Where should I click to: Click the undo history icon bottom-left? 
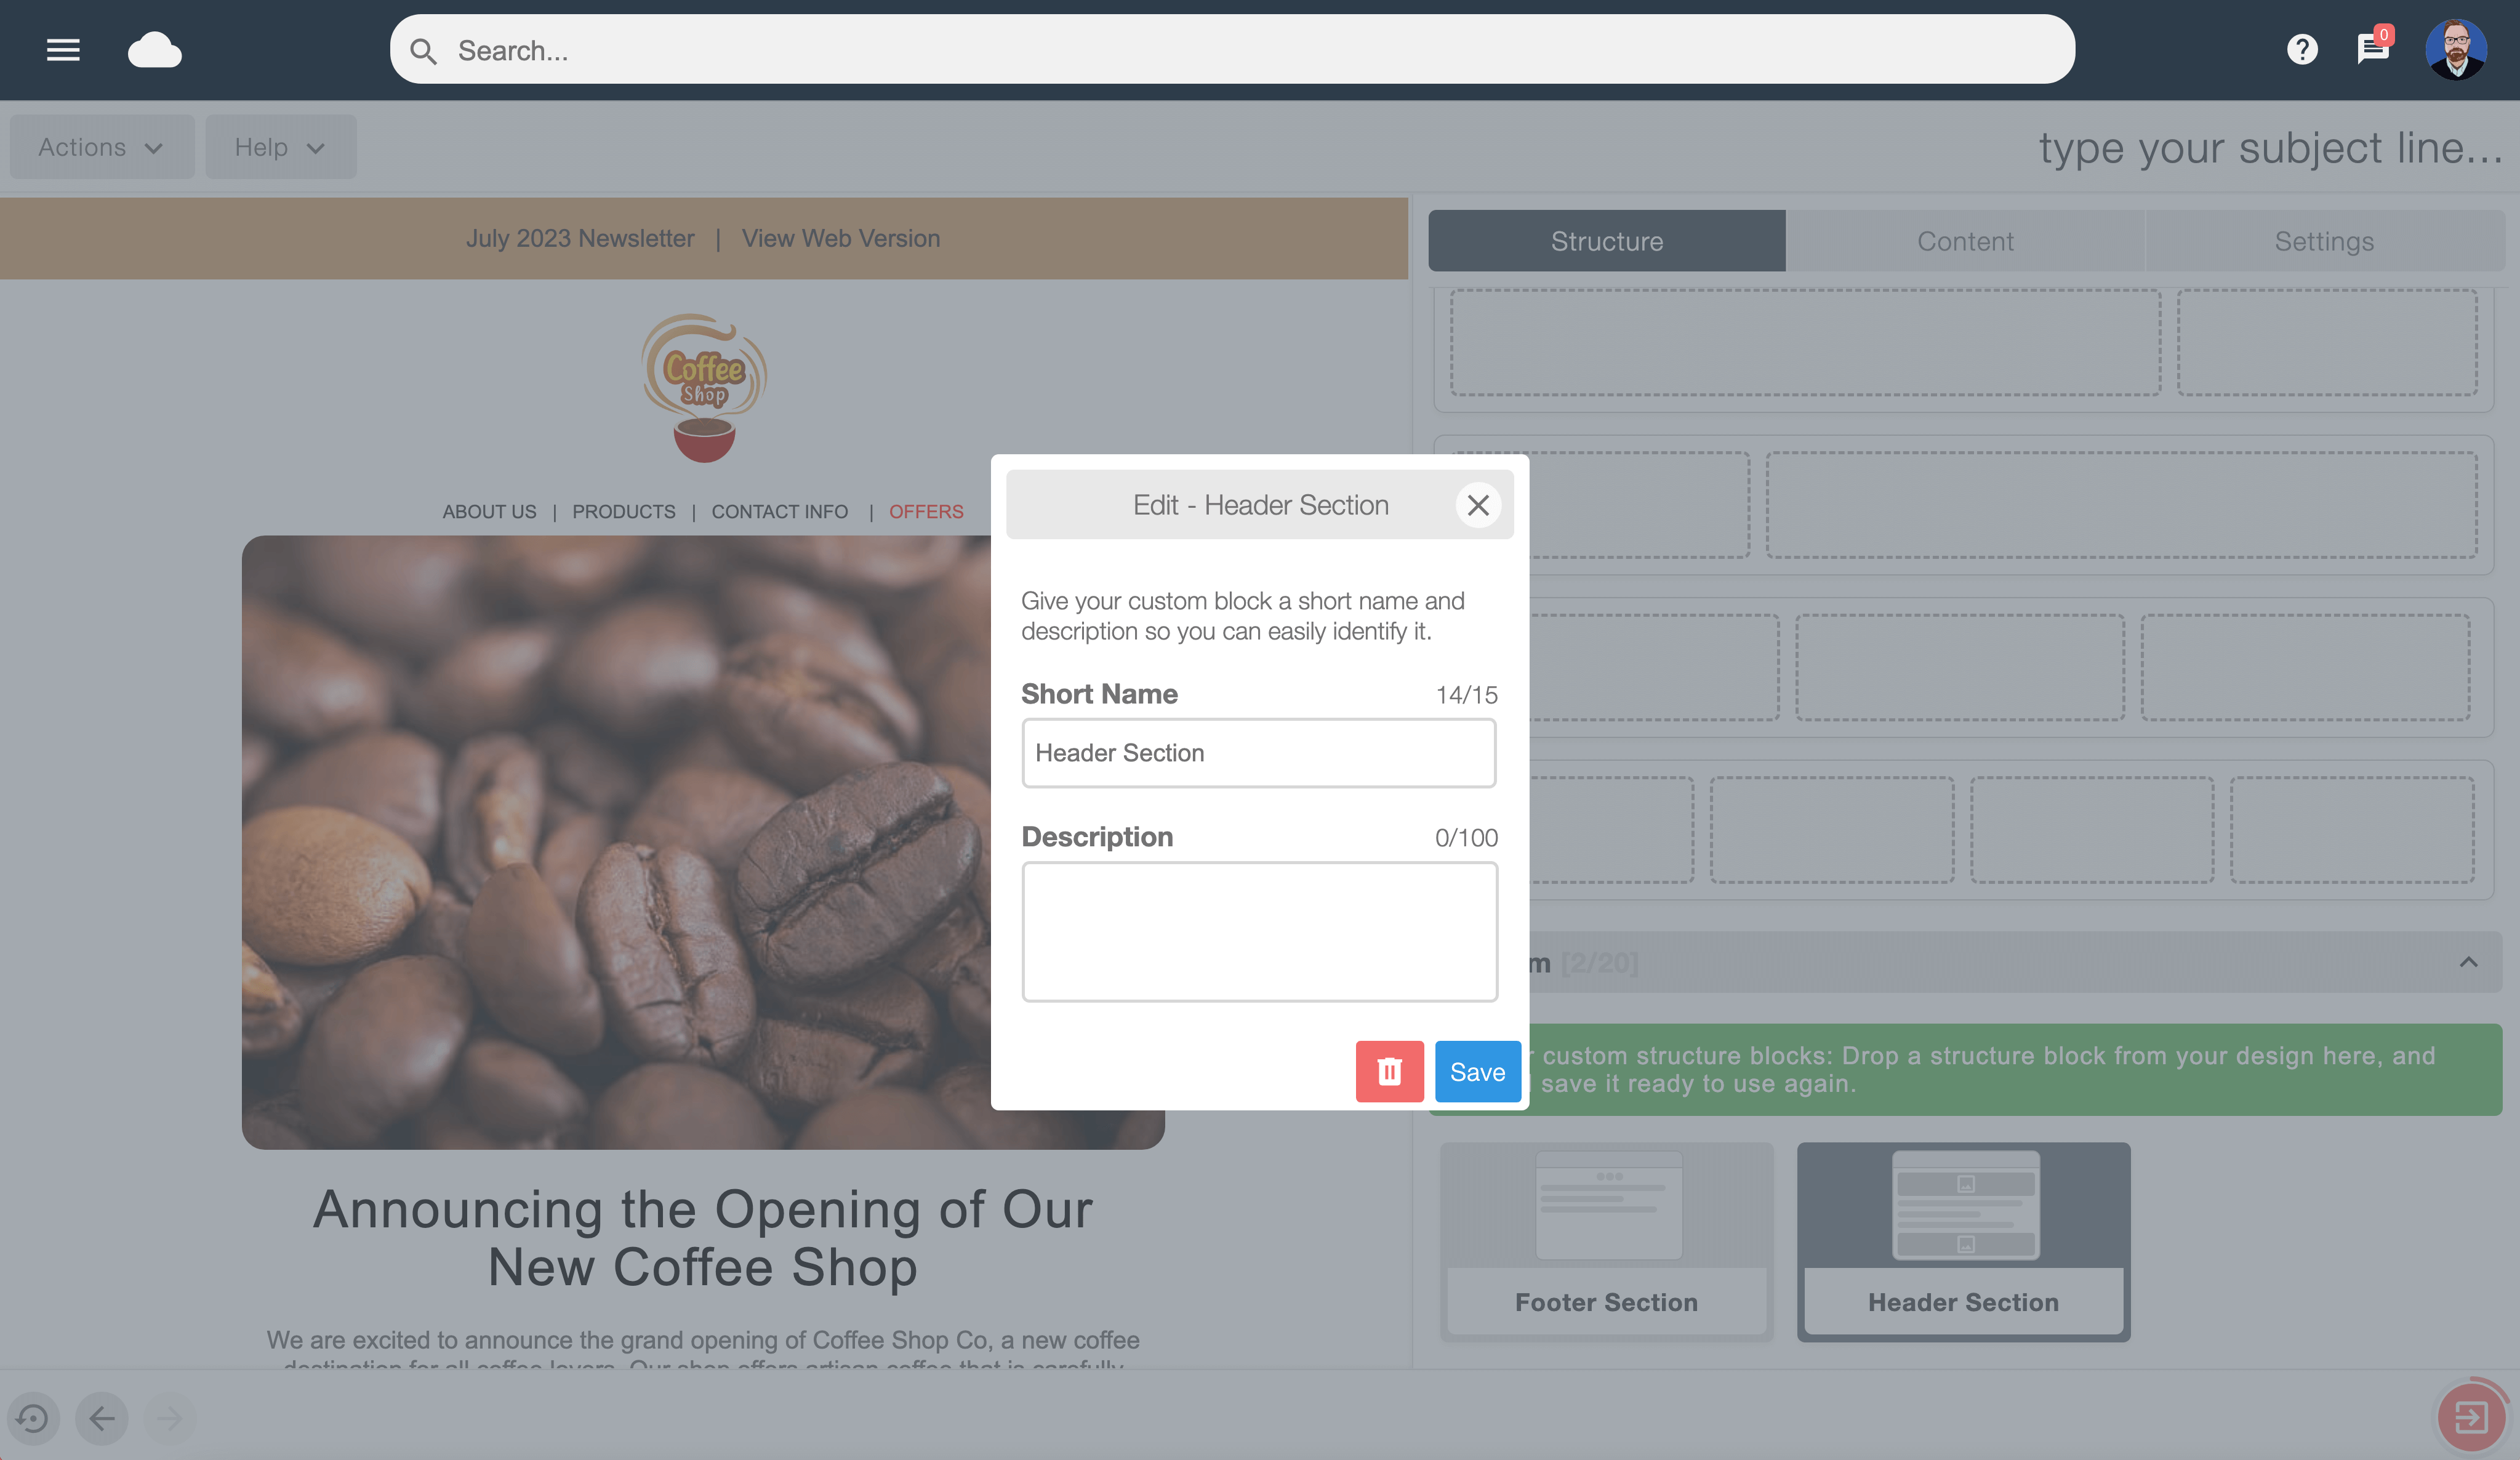[34, 1416]
